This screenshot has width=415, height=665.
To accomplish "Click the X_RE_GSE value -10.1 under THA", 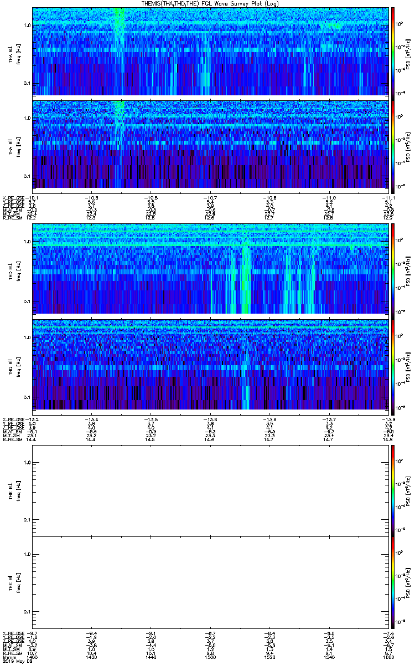I will click(32, 198).
